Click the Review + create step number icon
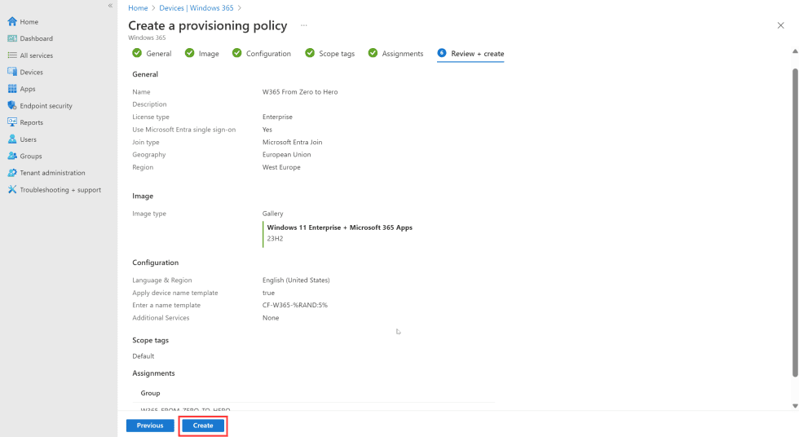 442,53
